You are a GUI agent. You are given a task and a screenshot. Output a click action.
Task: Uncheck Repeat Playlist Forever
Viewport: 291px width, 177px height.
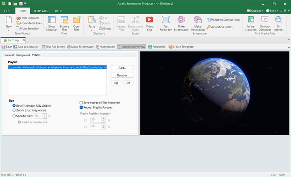click(81, 107)
